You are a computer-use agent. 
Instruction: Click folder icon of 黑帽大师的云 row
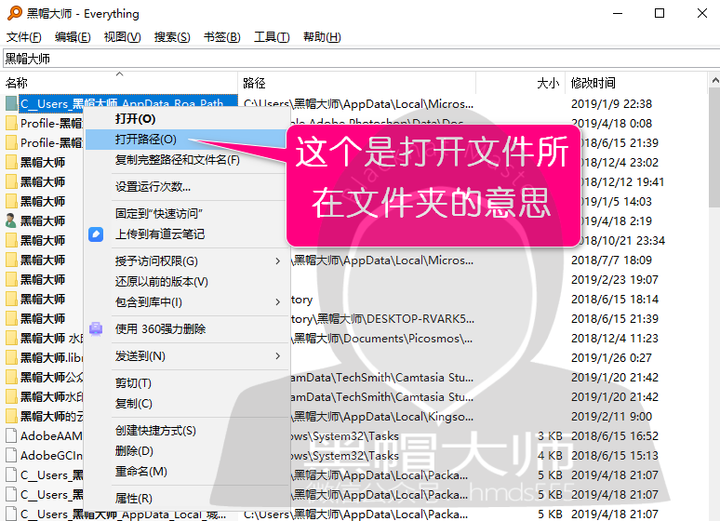[x=11, y=416]
